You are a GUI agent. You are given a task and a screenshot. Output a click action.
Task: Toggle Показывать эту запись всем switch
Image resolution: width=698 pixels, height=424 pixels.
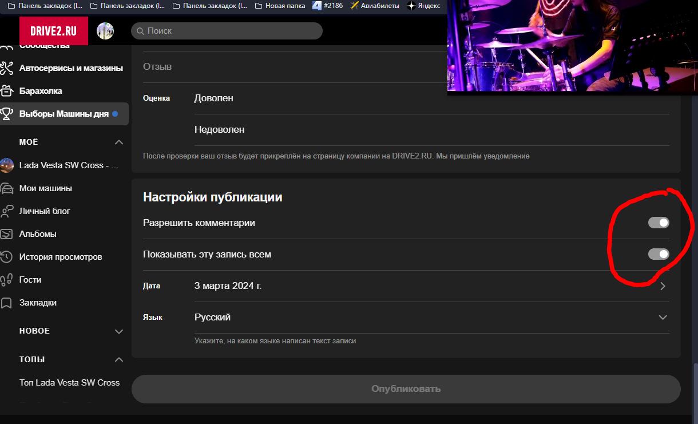tap(658, 254)
